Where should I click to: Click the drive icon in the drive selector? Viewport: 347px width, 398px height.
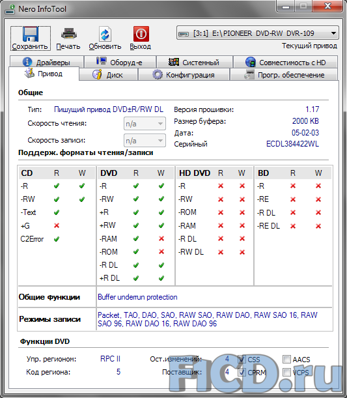coord(184,34)
